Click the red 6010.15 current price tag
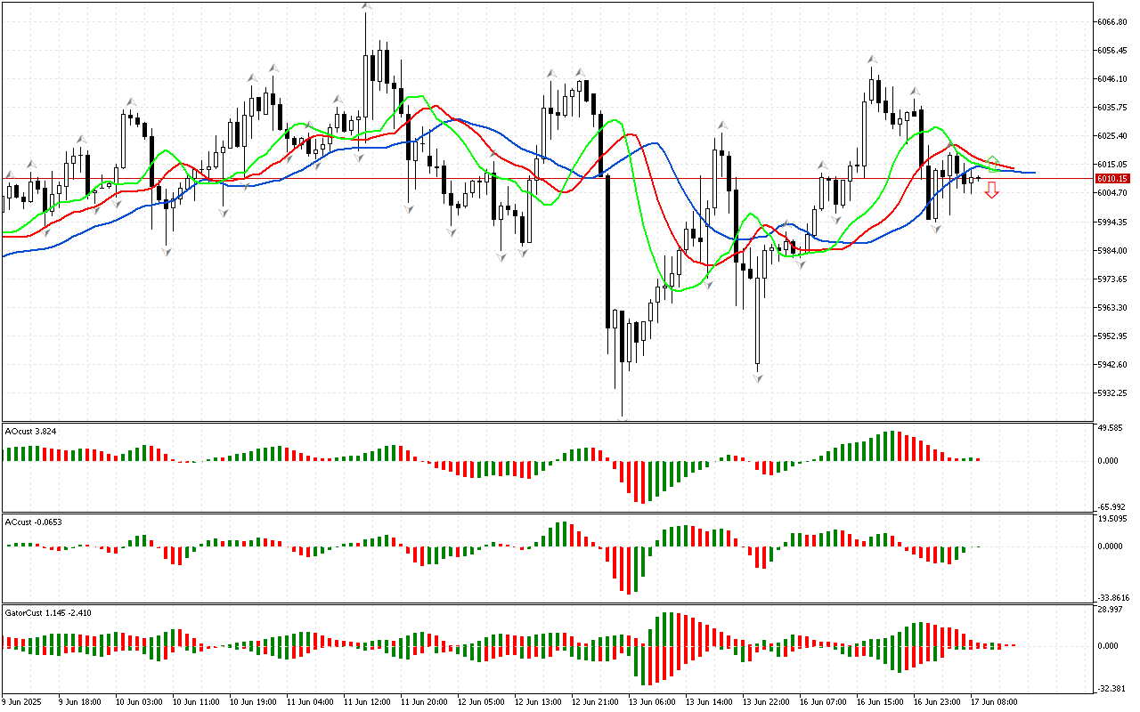 tap(1112, 179)
